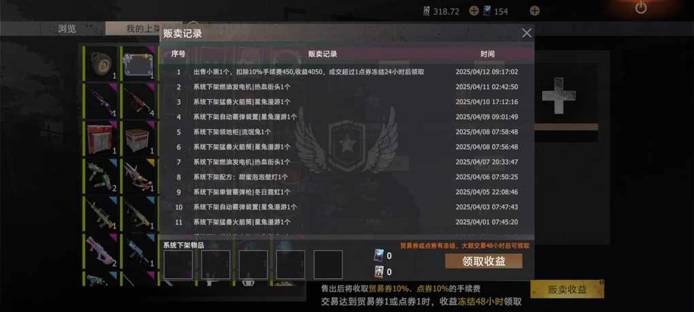Add trade coupons with plus beside 318.72
694x312 pixels.
pos(474,11)
